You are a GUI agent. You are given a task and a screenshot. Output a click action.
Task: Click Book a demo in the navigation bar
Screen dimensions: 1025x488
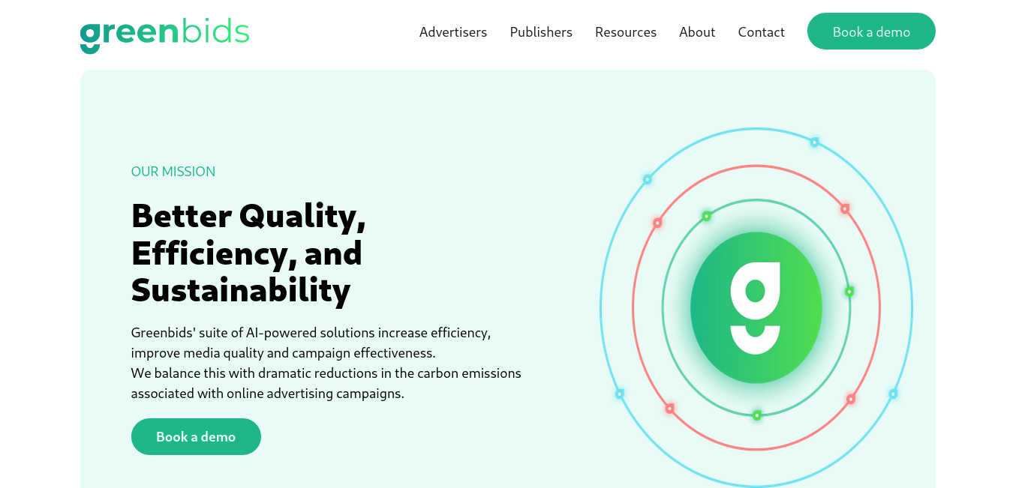click(x=871, y=31)
